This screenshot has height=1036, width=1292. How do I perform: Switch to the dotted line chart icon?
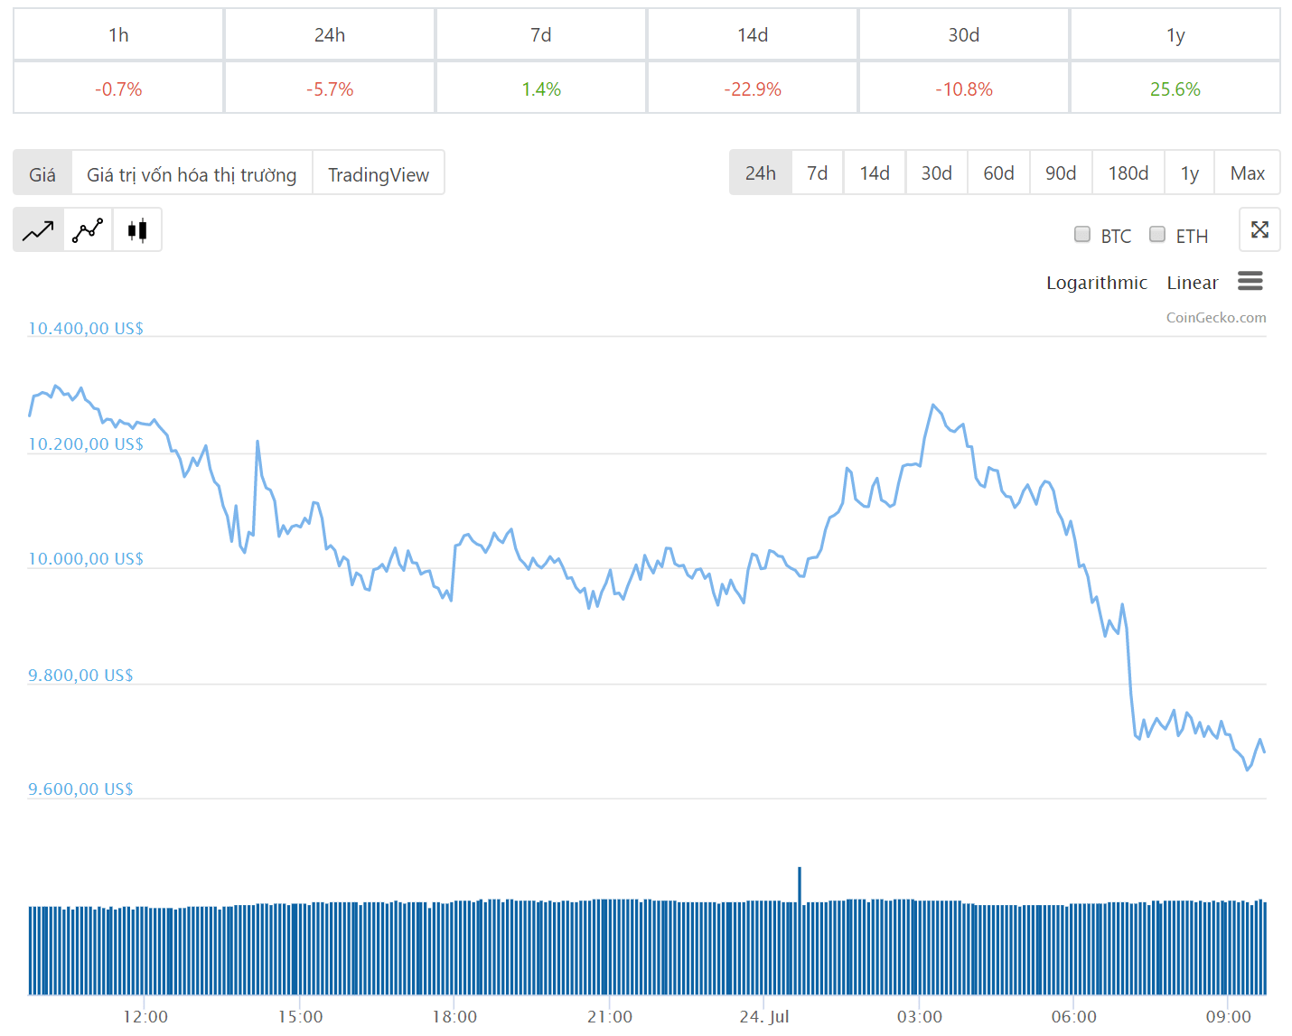pyautogui.click(x=88, y=230)
